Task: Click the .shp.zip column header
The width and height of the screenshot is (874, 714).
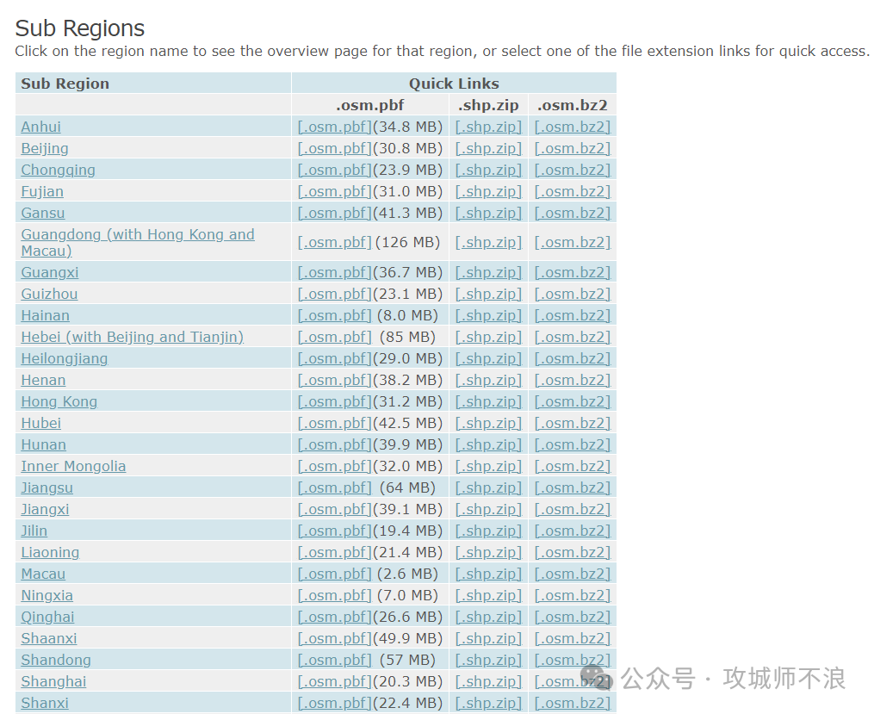Action: point(488,105)
